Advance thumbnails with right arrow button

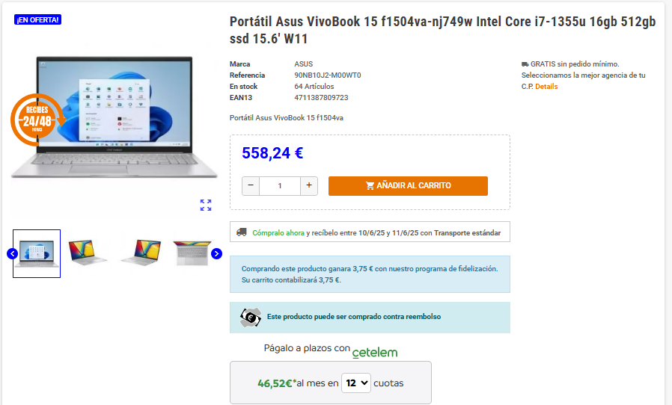tap(216, 254)
